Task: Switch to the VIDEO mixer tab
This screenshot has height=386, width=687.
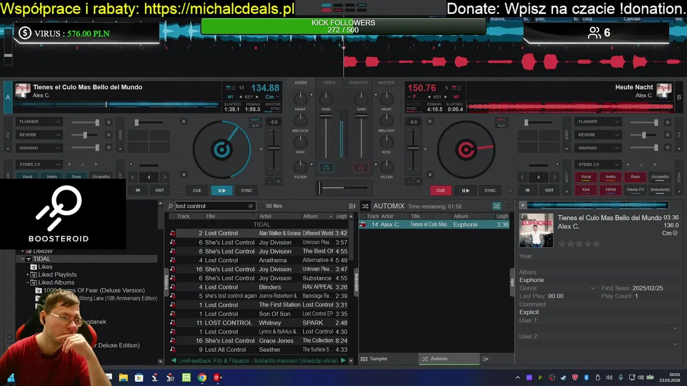Action: [329, 83]
